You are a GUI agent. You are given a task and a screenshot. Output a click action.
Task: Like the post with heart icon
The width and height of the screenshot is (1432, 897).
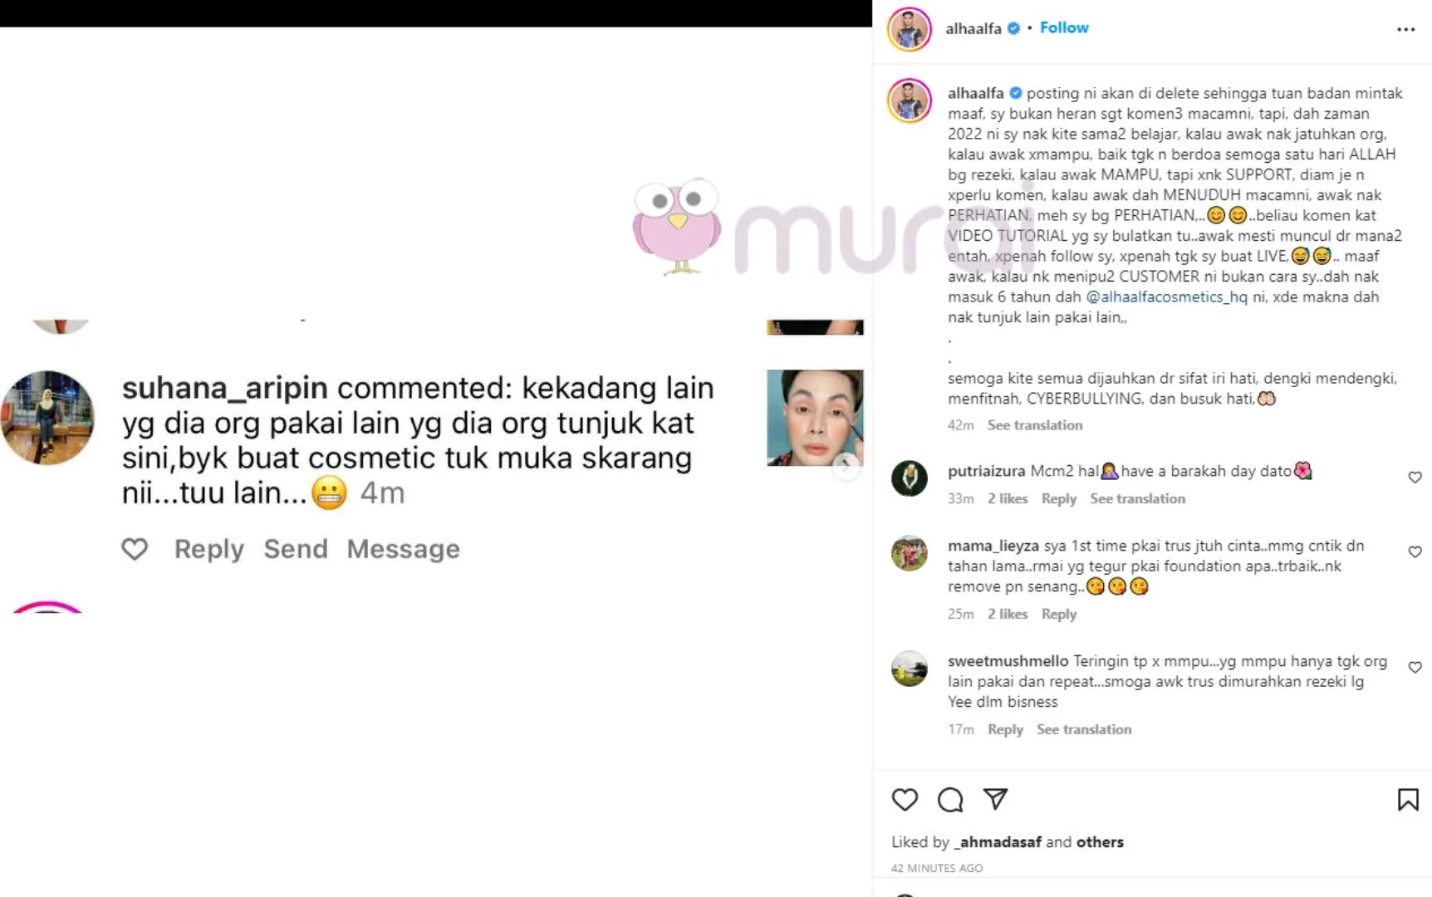click(905, 800)
